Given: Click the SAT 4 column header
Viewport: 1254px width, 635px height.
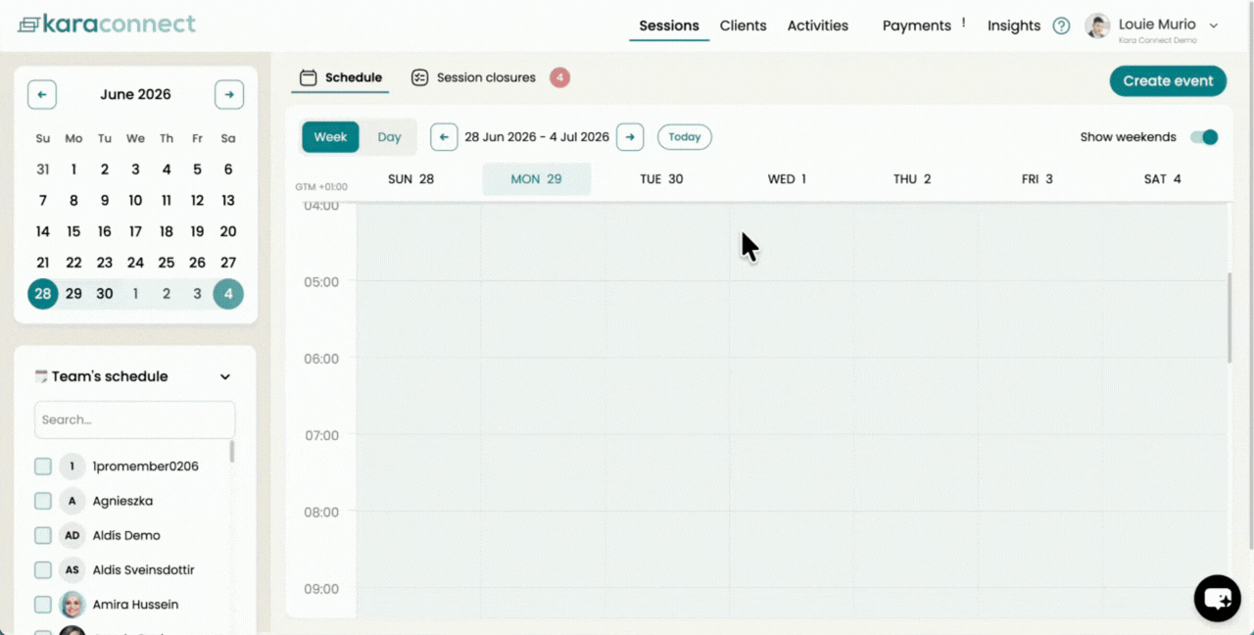Looking at the screenshot, I should (1163, 179).
